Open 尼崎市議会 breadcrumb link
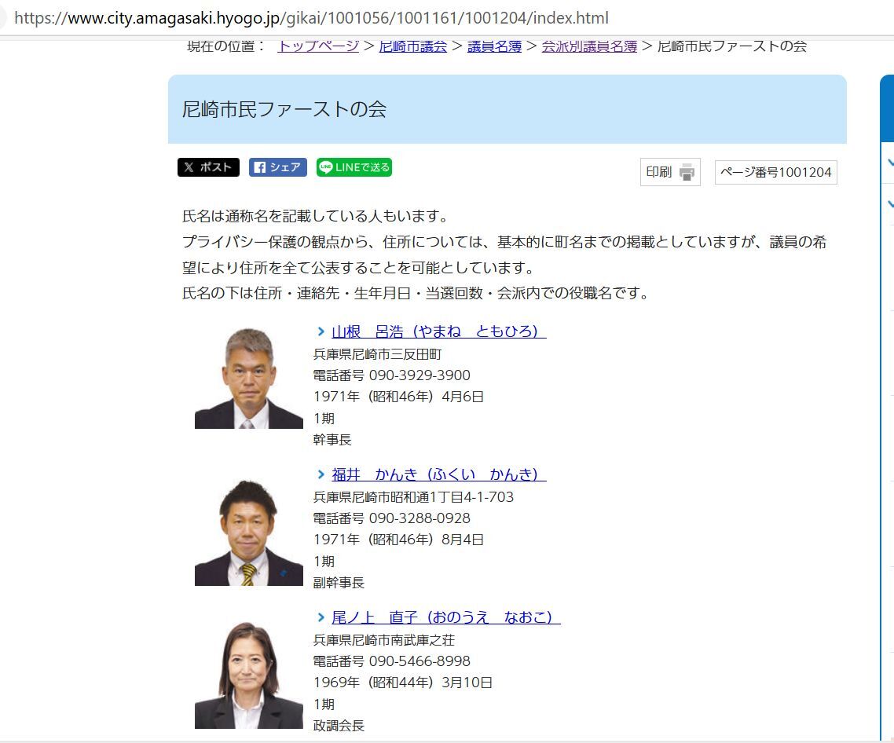This screenshot has width=894, height=743. [x=412, y=46]
